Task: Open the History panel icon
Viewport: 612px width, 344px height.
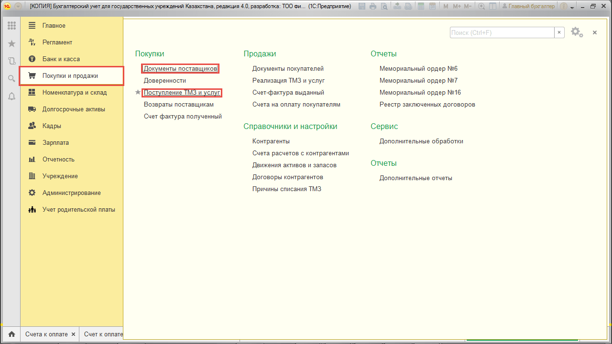Action: click(x=11, y=60)
